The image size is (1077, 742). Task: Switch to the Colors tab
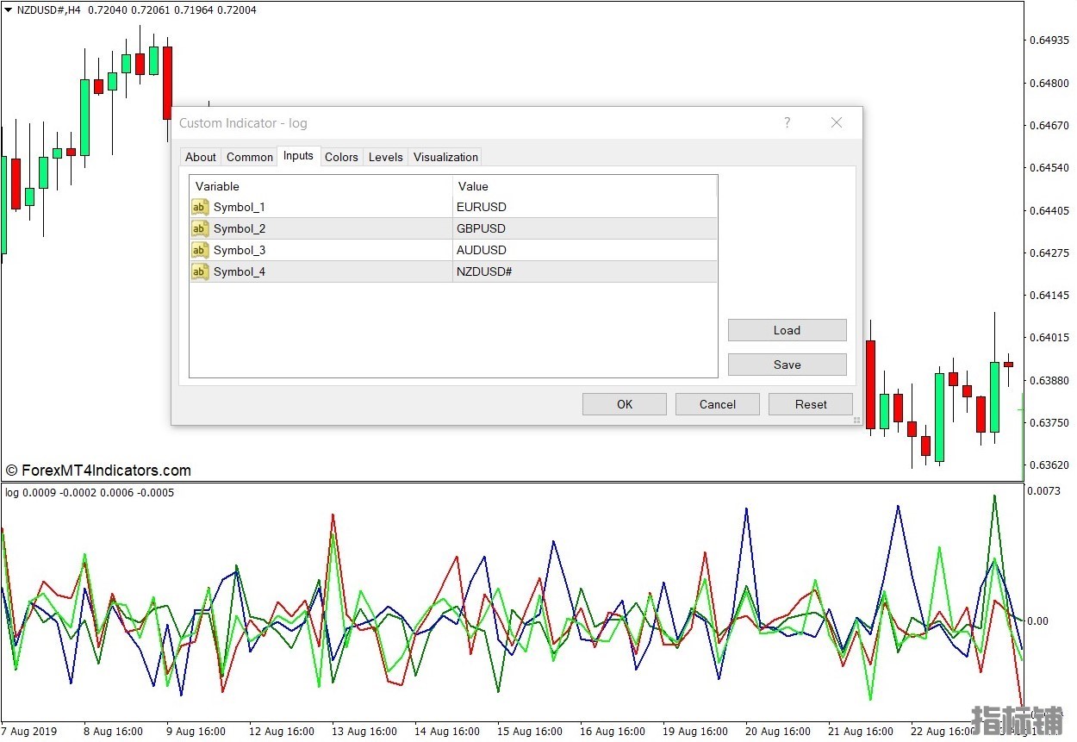click(x=341, y=157)
